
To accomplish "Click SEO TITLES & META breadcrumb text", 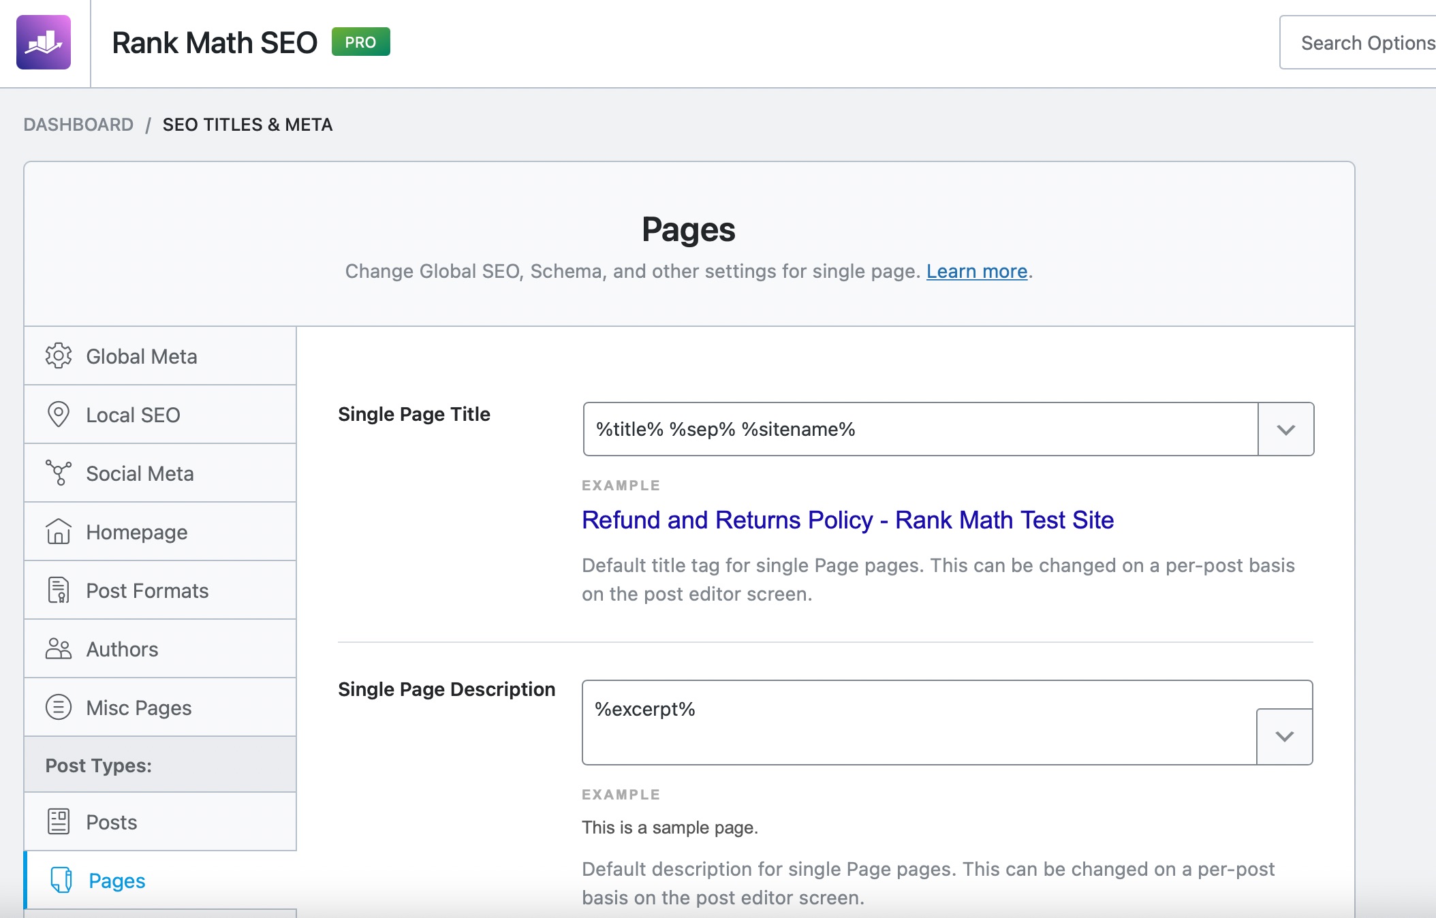I will [247, 125].
